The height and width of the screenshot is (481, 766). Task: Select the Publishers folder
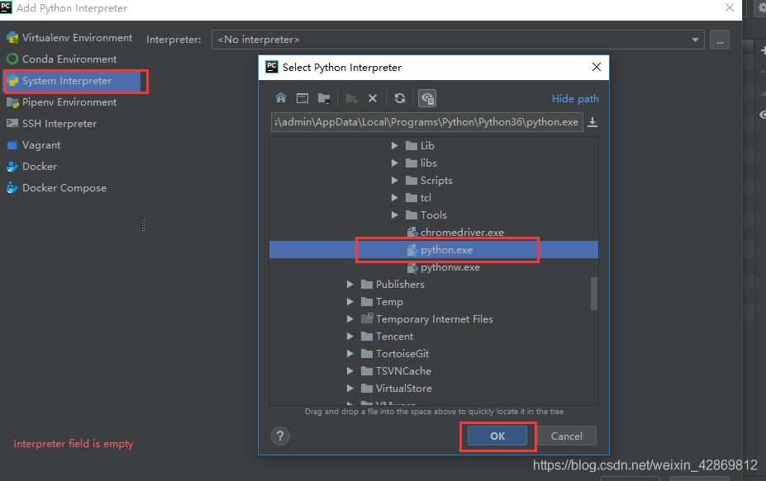(393, 284)
